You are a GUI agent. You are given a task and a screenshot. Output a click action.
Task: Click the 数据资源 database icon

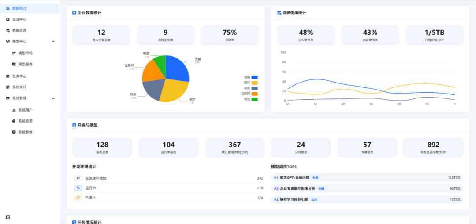[x=8, y=30]
